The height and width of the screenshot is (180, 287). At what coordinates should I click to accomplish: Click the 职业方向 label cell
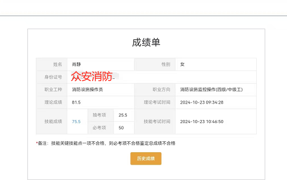pos(155,90)
